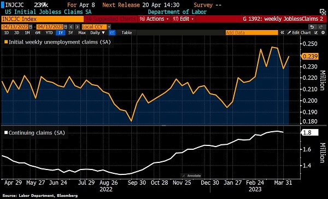Viewport: 328px width, 199px height.
Task: Collapse panel with double-chevron icon
Action: [x=282, y=33]
